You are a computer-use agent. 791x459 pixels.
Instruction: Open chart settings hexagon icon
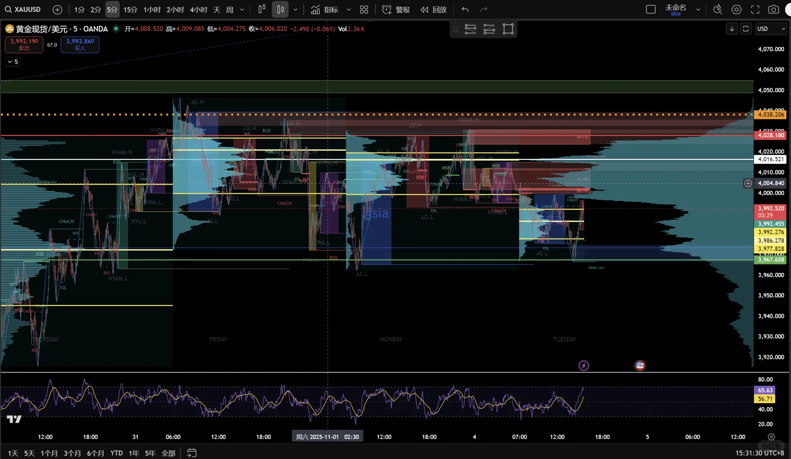(x=736, y=9)
